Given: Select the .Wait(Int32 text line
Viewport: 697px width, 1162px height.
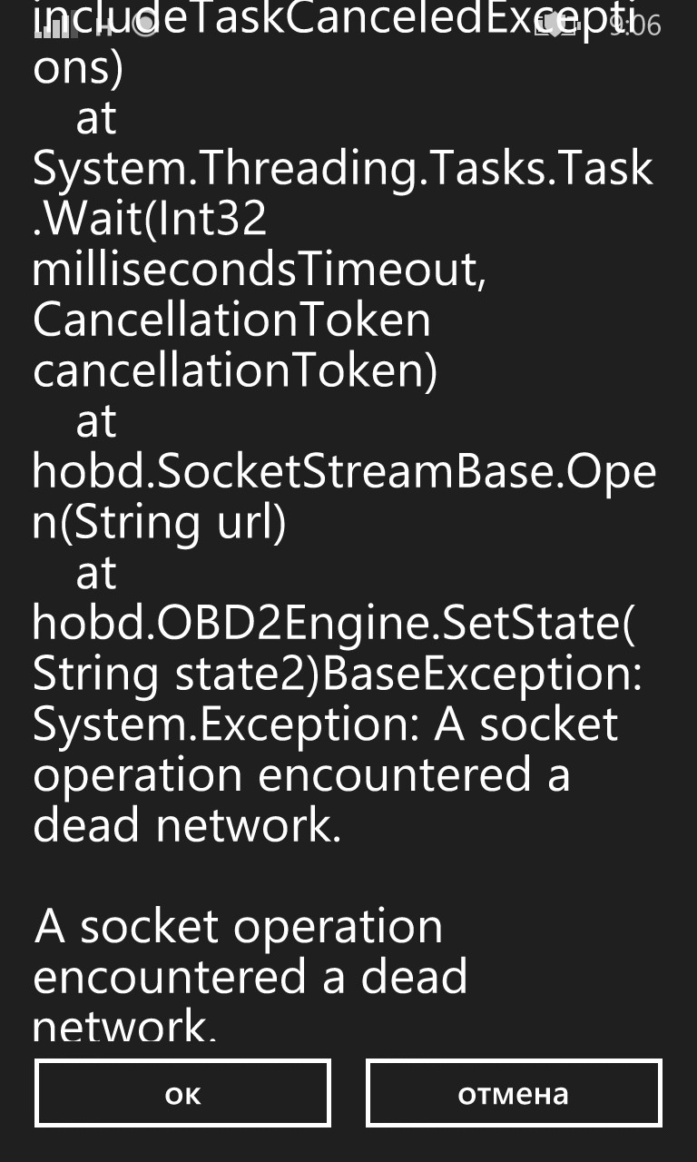Looking at the screenshot, I should click(x=151, y=219).
